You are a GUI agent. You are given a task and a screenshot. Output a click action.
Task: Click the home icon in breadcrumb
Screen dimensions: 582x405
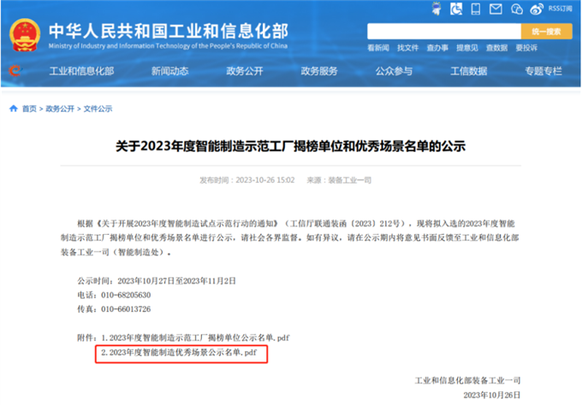(x=14, y=109)
